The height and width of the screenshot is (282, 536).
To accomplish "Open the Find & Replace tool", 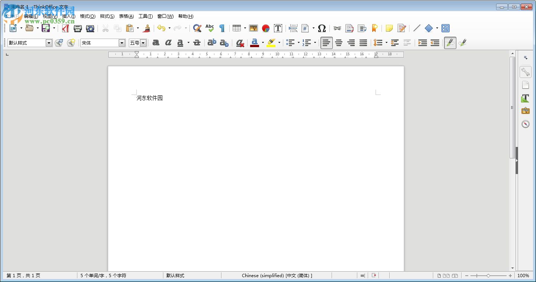I will coord(197,28).
